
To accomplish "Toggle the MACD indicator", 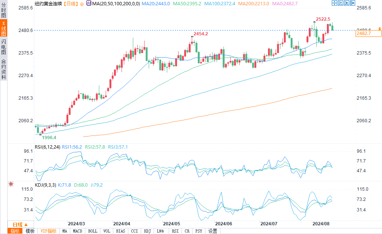I will pyautogui.click(x=77, y=231).
